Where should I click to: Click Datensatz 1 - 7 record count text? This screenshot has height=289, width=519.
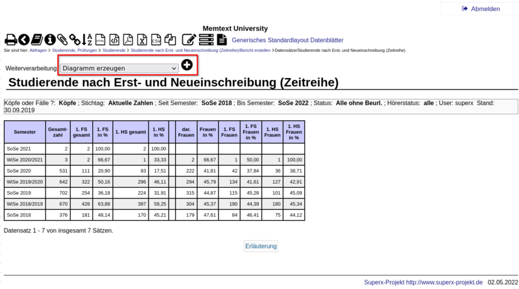[58, 231]
